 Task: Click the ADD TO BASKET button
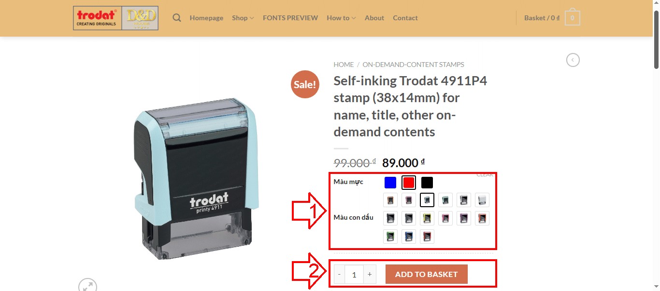(427, 274)
